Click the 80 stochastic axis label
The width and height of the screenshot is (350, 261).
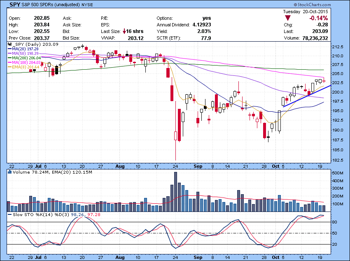335,222
